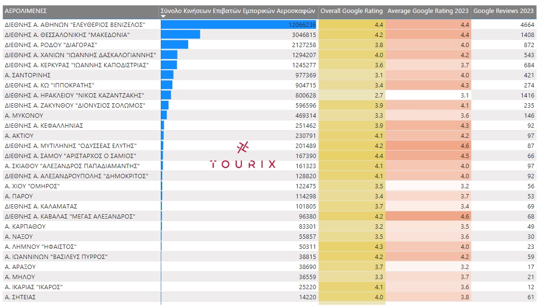Select the Α. ΜΥΚΟΝΟΥ airport row name
The height and width of the screenshot is (306, 541).
tap(24, 115)
